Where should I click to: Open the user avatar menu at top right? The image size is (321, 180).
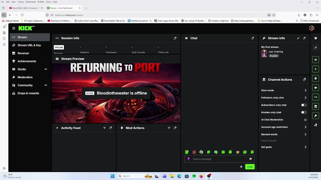tap(312, 28)
